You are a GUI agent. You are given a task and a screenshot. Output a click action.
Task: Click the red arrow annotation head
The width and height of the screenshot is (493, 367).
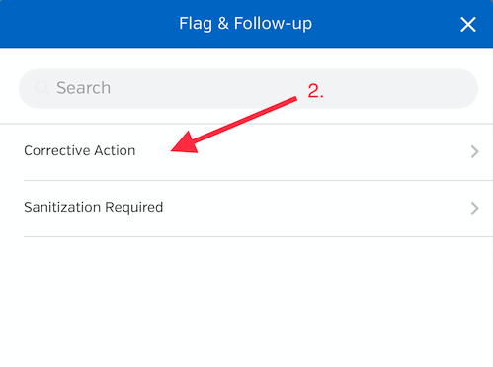coord(186,142)
